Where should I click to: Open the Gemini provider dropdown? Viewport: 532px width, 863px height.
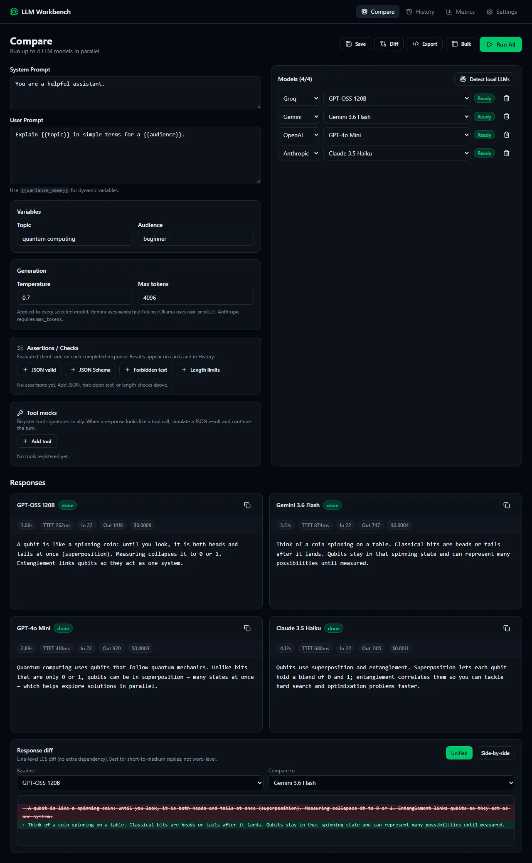tap(299, 117)
